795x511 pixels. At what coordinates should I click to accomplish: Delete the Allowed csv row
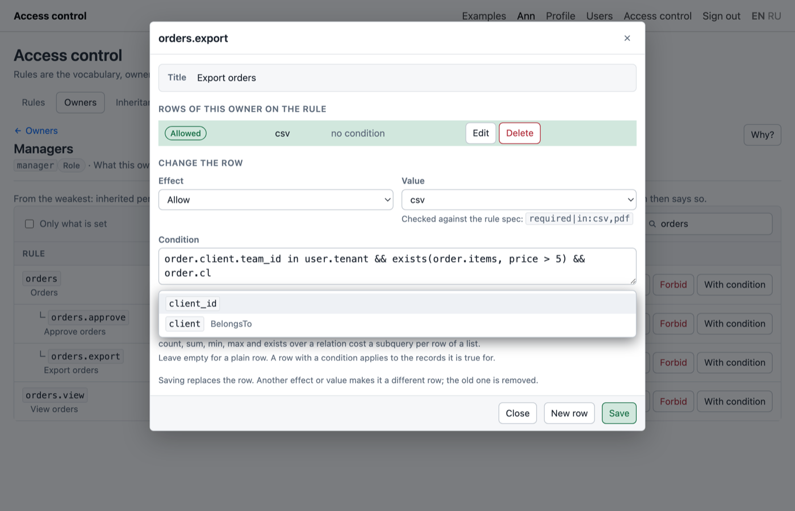(x=520, y=133)
